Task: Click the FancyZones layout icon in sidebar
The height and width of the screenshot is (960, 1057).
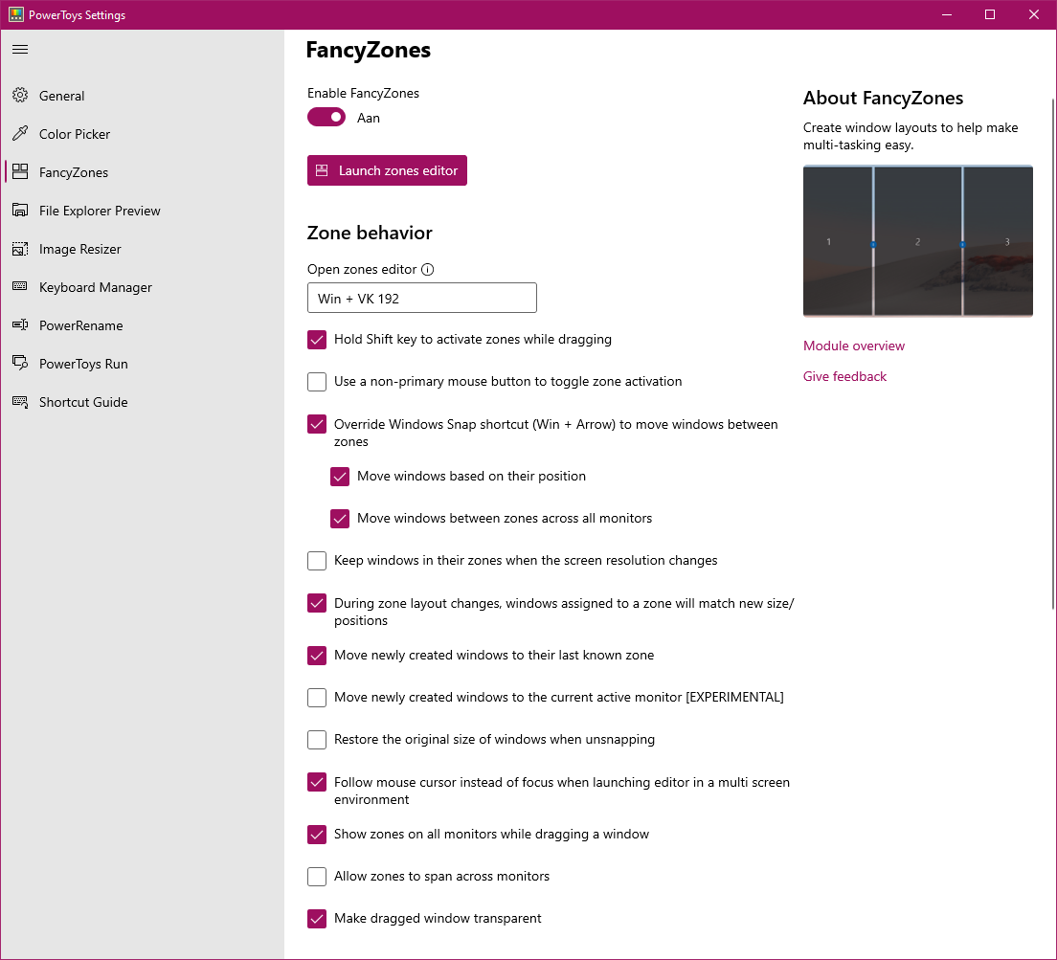Action: click(20, 171)
